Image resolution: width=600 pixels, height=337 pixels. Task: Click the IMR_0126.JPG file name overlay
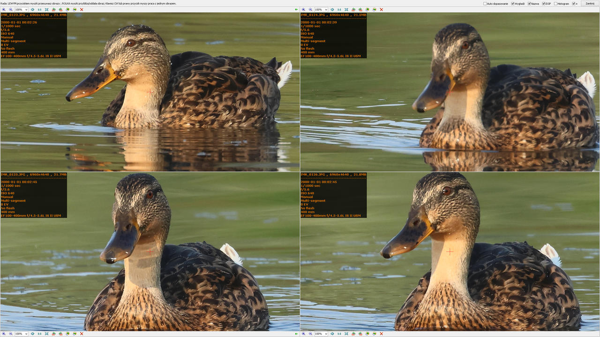pyautogui.click(x=312, y=174)
